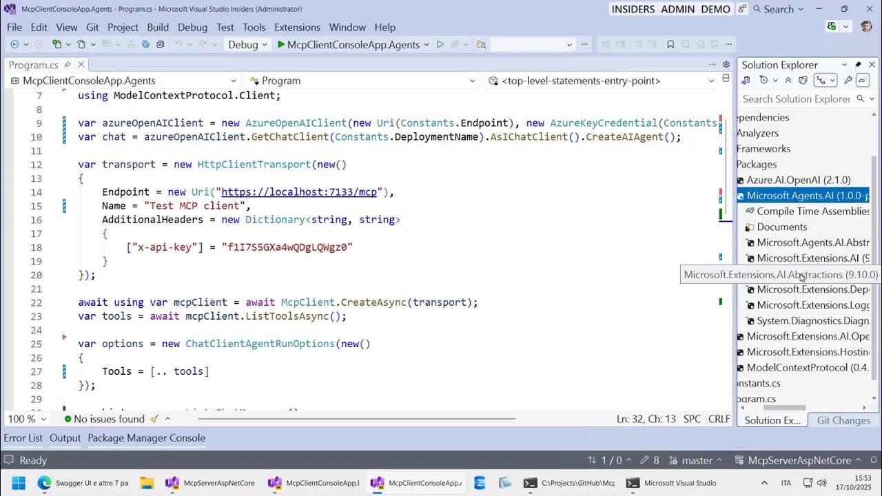Open the Package Manager Console tab
Image resolution: width=882 pixels, height=496 pixels.
click(146, 437)
